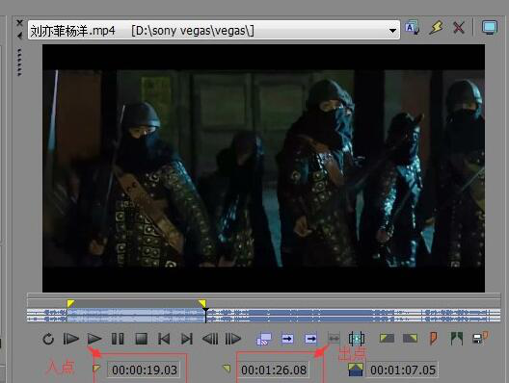Click the marker bar above the waveform
The image size is (509, 383).
[x=263, y=304]
